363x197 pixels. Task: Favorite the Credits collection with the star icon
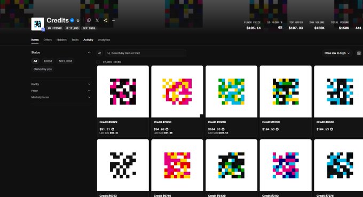78,20
